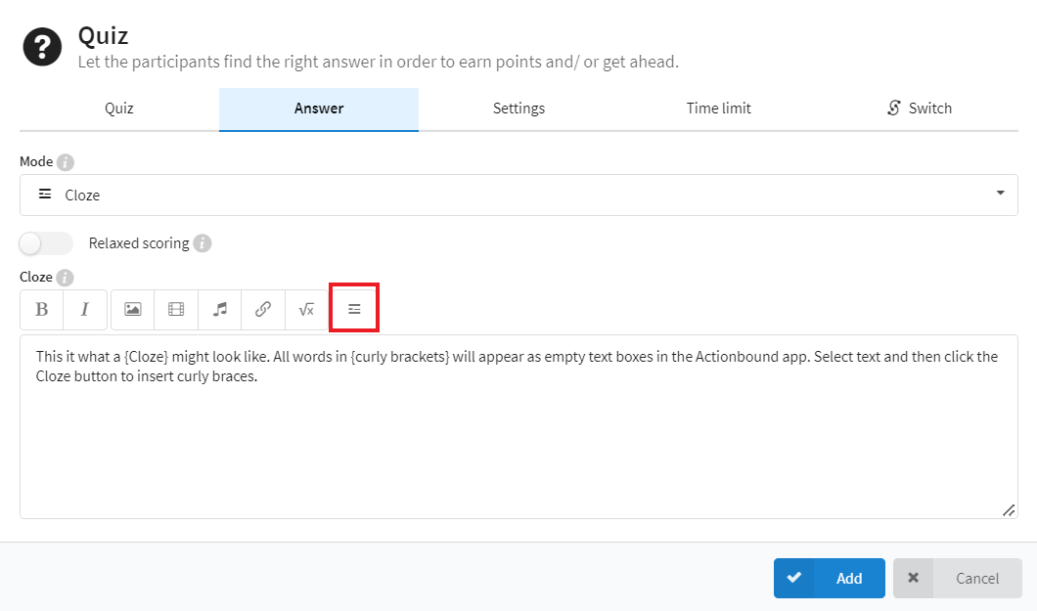The height and width of the screenshot is (611, 1037).
Task: Open the Mode dropdown showing Cloze
Action: 518,195
